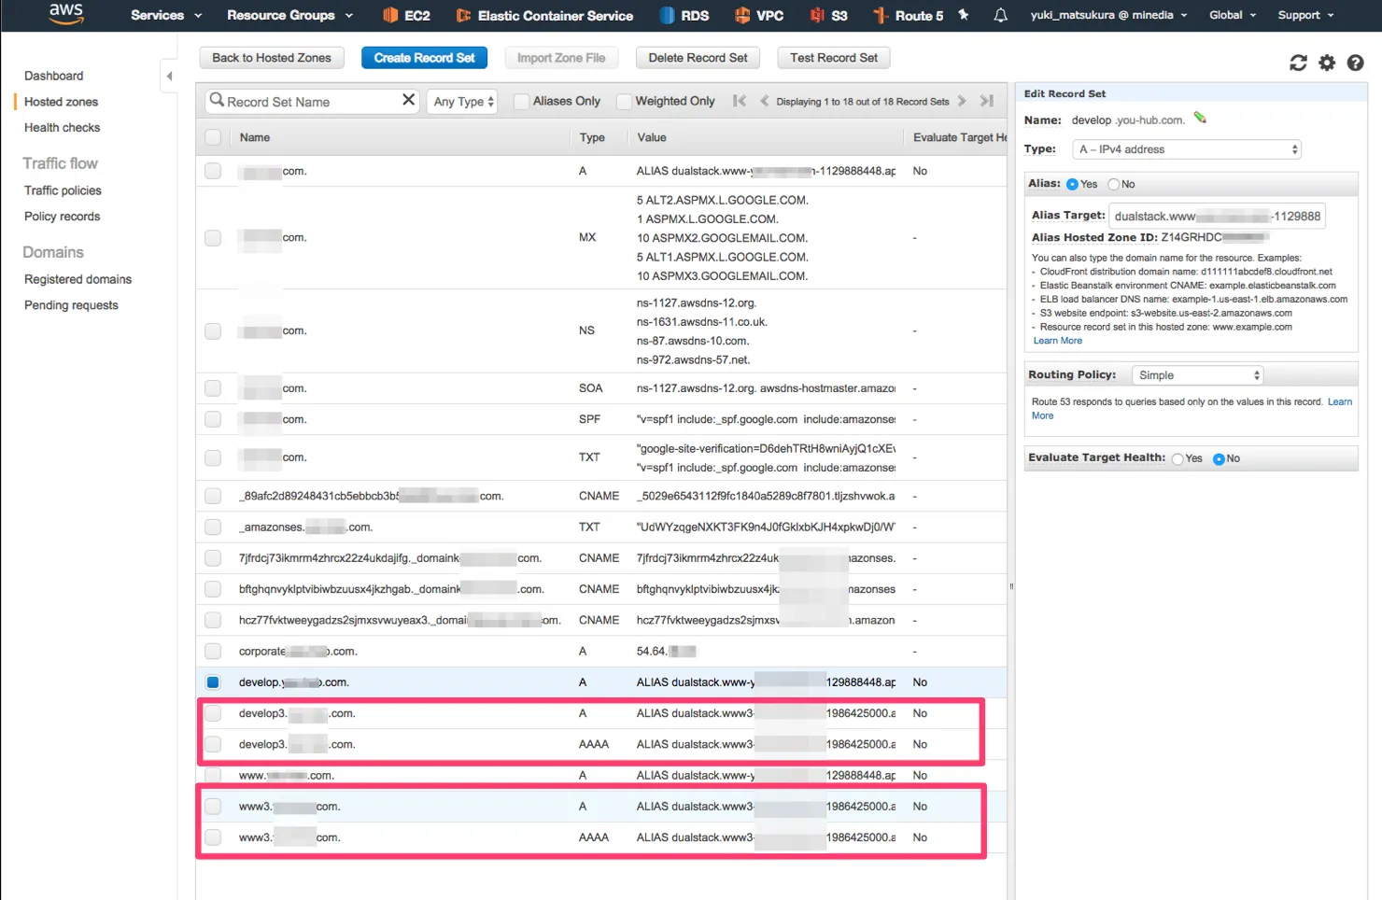Screen dimensions: 1382x900
Task: Enable the Aliases Only checkbox
Action: pos(522,102)
